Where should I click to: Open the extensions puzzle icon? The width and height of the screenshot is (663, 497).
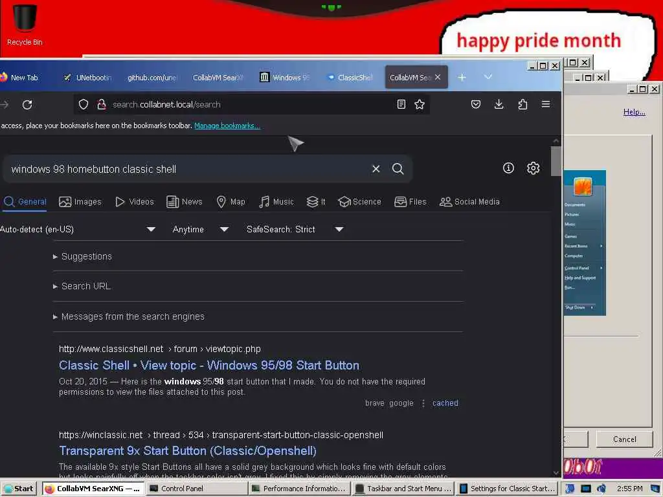pyautogui.click(x=523, y=104)
